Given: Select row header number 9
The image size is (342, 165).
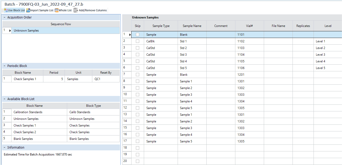Looking at the screenshot, I should (127, 88).
